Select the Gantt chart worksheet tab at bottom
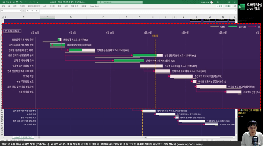The height and width of the screenshot is (146, 263). (x=23, y=137)
